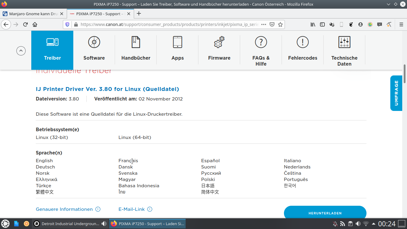Screen dimensions: 407x229
Task: Click the 'Linux (64-bit)' text
Action: pyautogui.click(x=135, y=137)
